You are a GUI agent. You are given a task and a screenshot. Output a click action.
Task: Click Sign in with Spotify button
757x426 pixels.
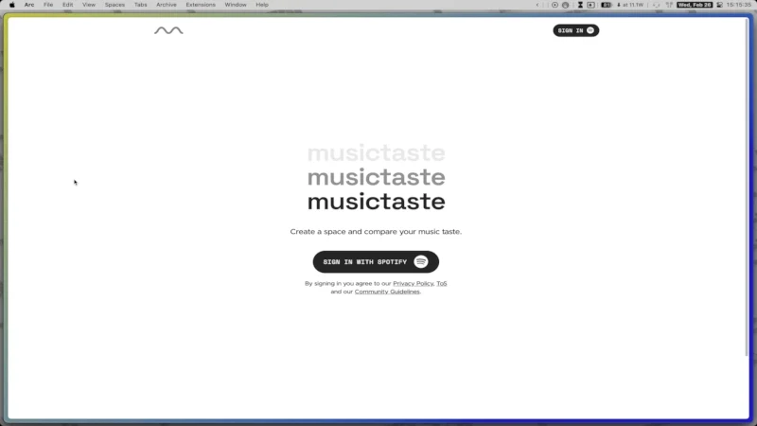[x=376, y=262]
